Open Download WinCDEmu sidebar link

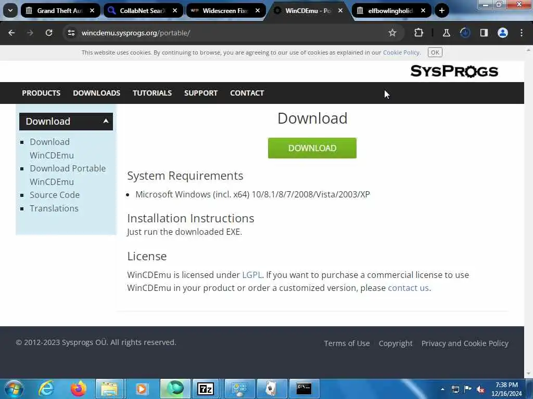tap(52, 149)
